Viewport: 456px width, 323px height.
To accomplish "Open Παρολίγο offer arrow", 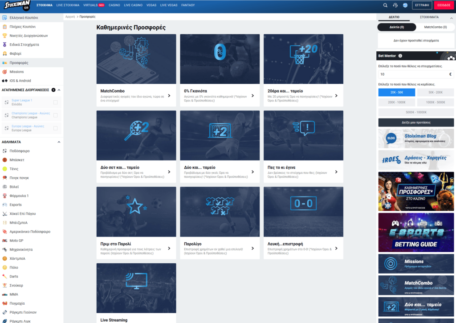I will 253,249.
